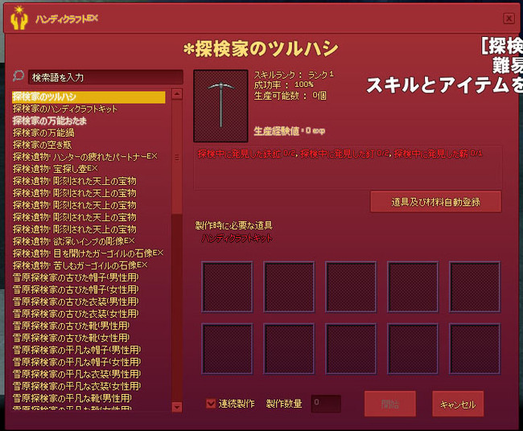Select 雪原探検家の平凡な靴(男性用)
The height and width of the screenshot is (431, 523).
point(72,398)
